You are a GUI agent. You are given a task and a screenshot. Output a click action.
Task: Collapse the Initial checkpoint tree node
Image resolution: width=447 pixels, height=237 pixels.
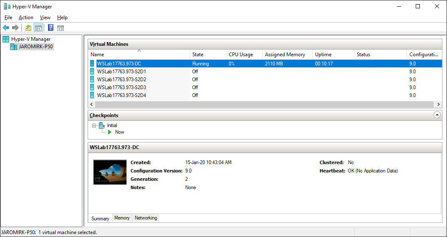tap(94, 125)
